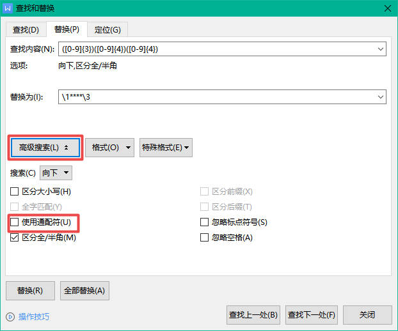
Task: Collapse the 高级搜索 options
Action: [x=44, y=148]
